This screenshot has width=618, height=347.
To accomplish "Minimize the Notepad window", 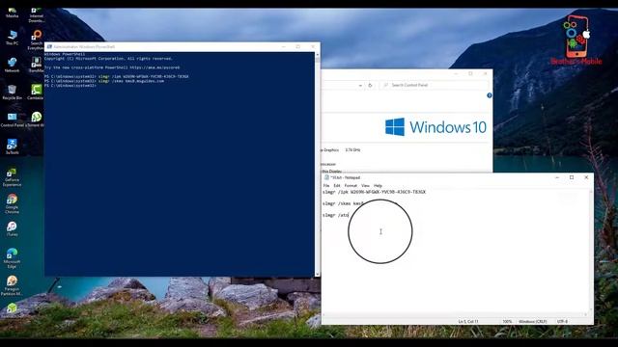I will (557, 177).
